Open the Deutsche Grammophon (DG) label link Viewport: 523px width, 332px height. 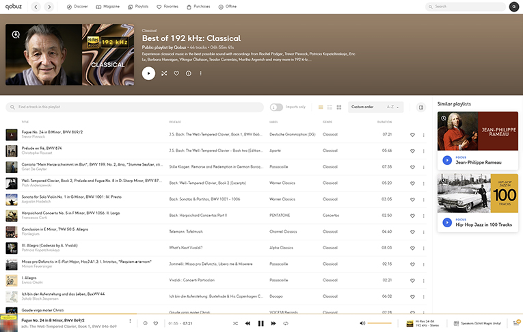coord(292,134)
